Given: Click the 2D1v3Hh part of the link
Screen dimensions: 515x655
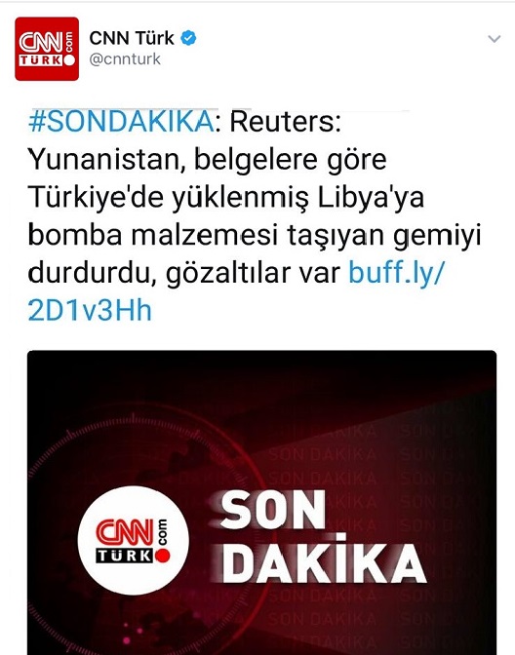Looking at the screenshot, I should click(x=90, y=311).
